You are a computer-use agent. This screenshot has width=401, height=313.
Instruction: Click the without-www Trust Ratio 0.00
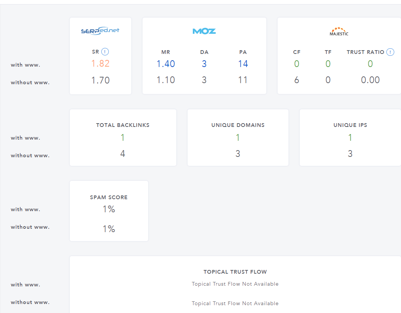(x=370, y=80)
